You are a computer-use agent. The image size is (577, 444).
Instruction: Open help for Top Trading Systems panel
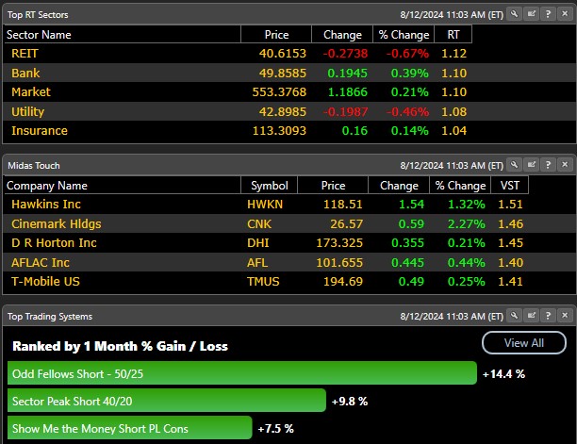[548, 316]
